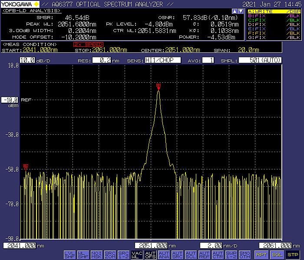Click the AUT SCL auto scale icon
304x260 pixels.
[x=191, y=254]
